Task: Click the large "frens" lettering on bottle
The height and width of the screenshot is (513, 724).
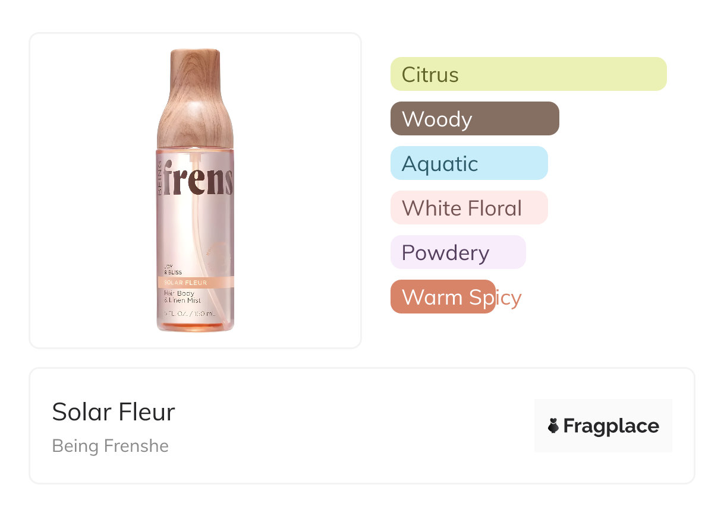Action: 199,178
